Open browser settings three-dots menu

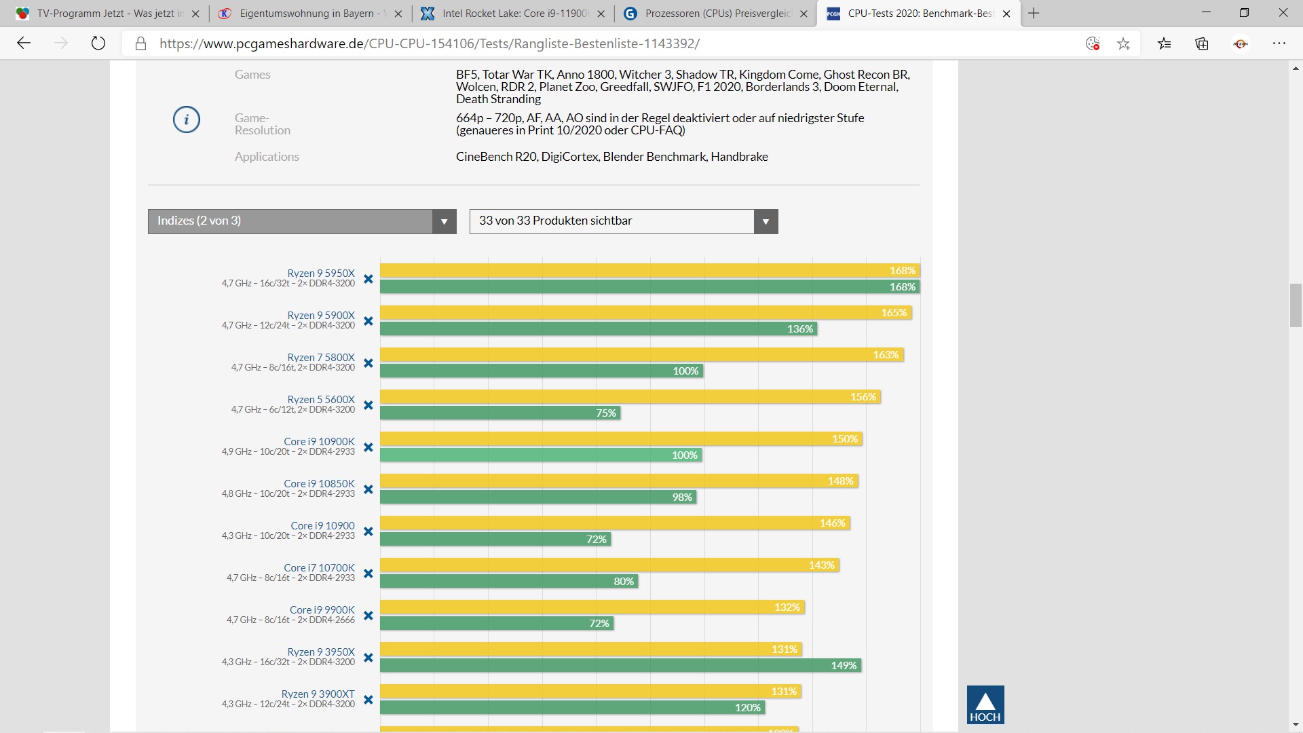tap(1279, 43)
